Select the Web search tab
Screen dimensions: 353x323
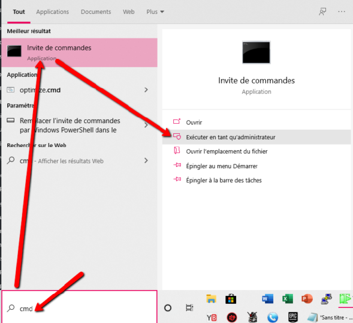tap(128, 12)
